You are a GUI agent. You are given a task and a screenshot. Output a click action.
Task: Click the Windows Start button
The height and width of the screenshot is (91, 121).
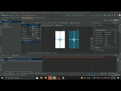[x=2, y=78]
